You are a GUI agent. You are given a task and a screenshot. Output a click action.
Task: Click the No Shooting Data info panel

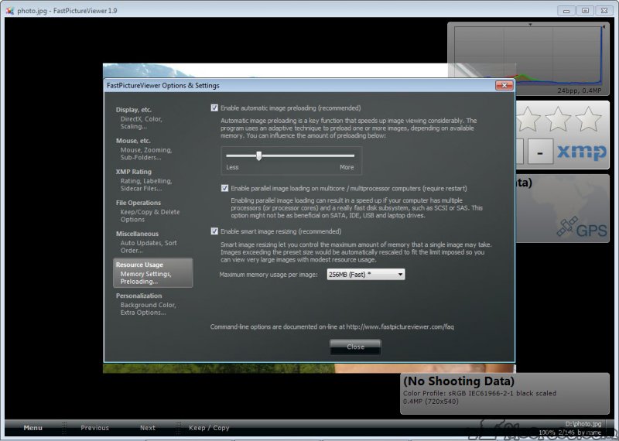(x=504, y=393)
